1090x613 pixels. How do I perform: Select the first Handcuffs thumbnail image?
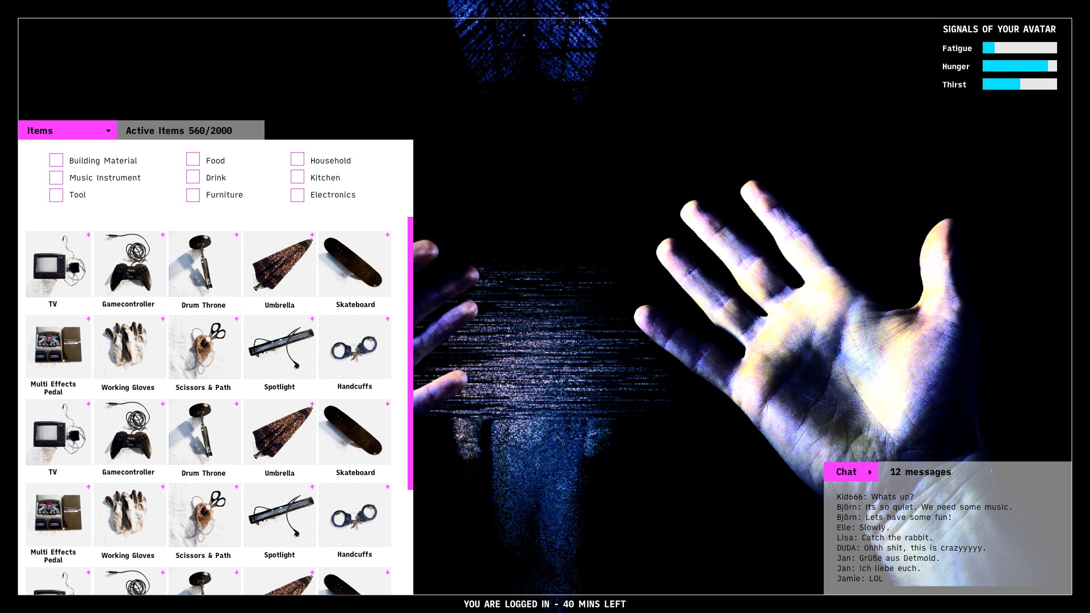tap(355, 347)
